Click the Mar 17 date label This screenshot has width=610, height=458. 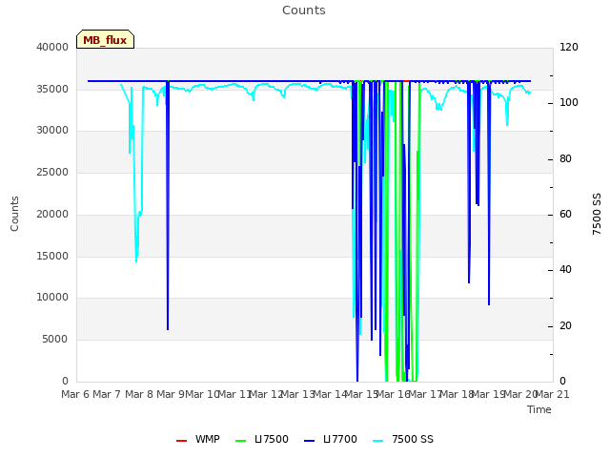(425, 394)
